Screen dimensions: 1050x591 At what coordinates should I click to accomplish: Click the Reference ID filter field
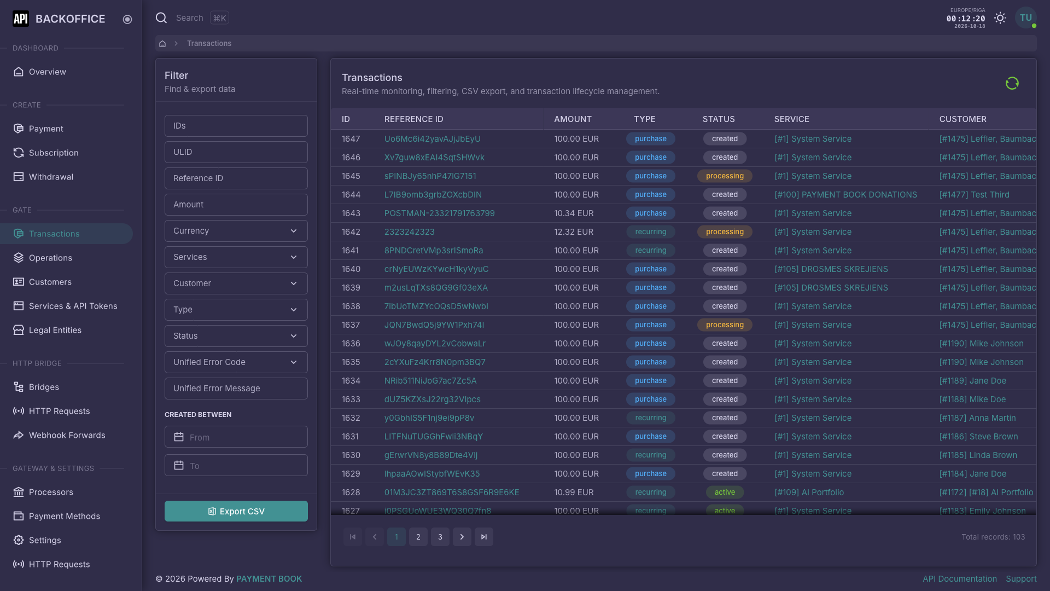(x=236, y=178)
